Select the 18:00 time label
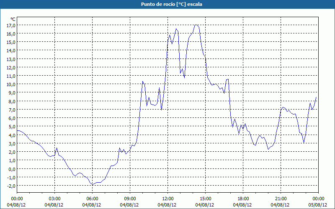 (x=243, y=199)
